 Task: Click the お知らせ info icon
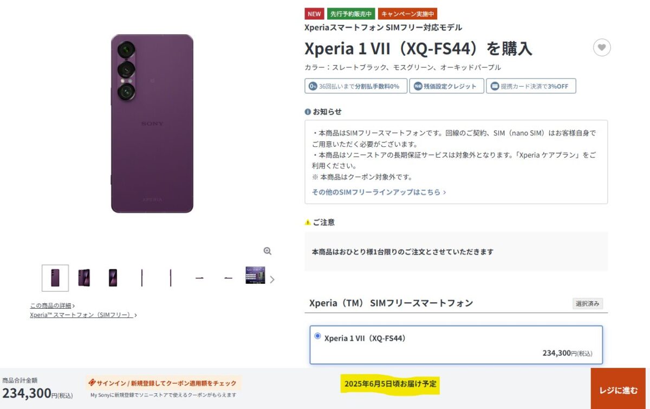pos(308,112)
